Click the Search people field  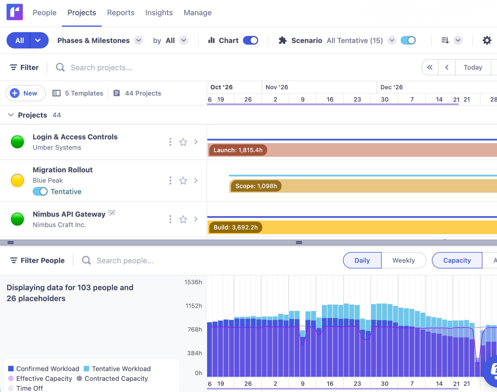[x=125, y=260]
